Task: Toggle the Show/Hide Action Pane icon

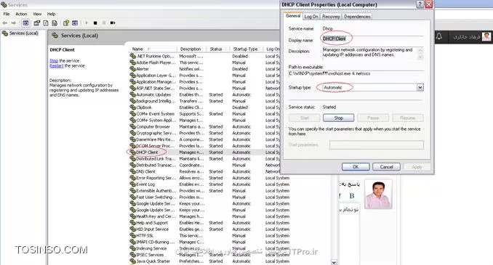Action: click(75, 23)
